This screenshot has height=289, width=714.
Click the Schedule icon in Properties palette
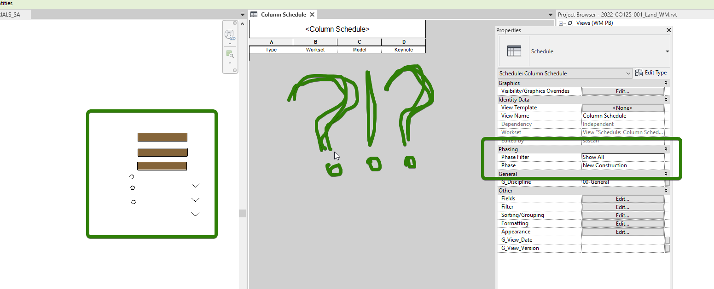click(514, 51)
